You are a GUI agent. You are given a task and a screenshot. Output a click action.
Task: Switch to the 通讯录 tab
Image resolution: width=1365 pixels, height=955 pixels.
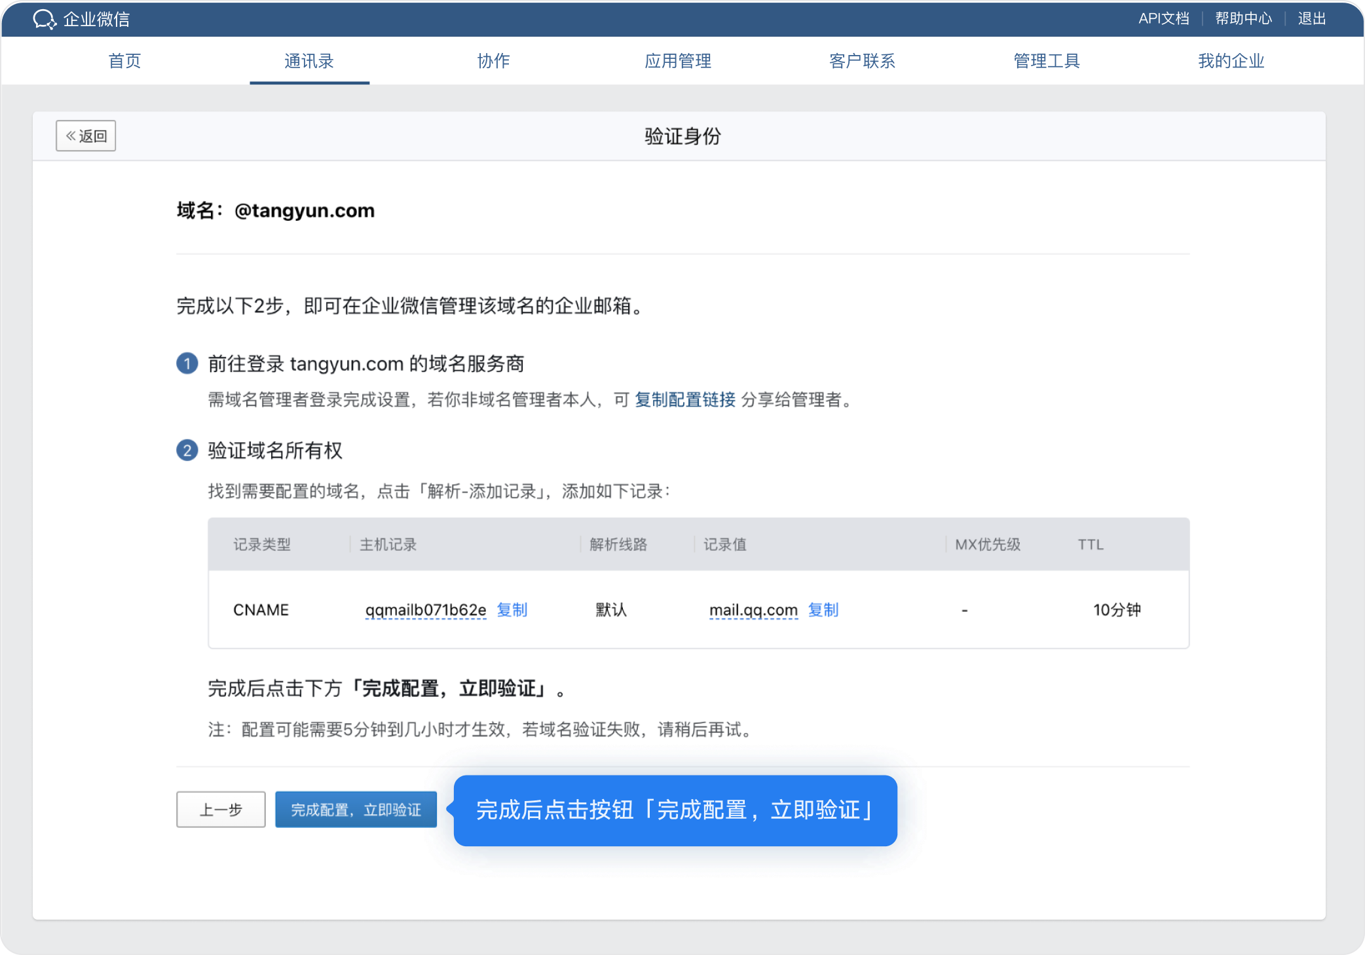(309, 61)
